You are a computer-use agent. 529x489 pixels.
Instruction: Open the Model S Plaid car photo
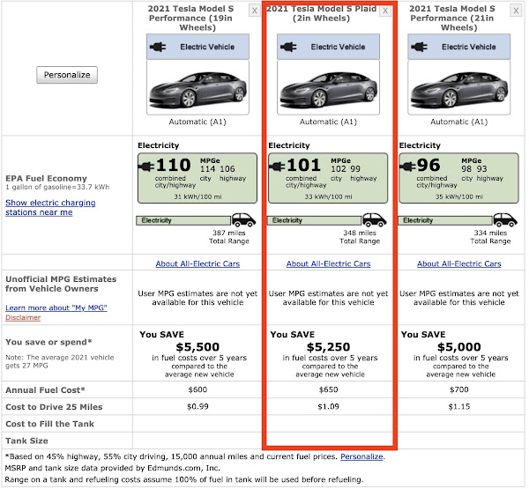[x=329, y=91]
